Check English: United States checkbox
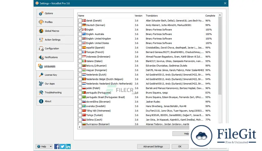262x151 pixels. pyautogui.click(x=80, y=43)
